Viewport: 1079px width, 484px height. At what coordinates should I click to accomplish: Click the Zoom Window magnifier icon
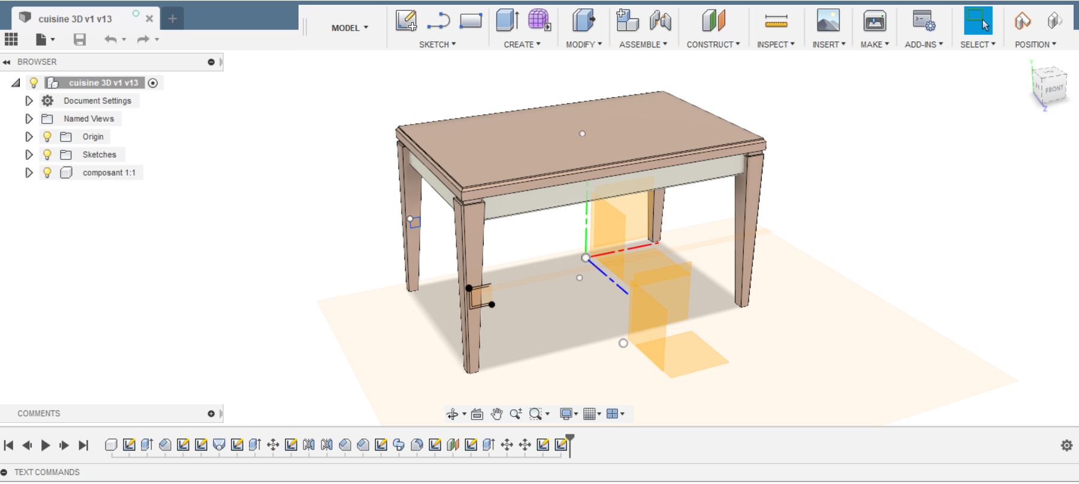click(x=535, y=414)
